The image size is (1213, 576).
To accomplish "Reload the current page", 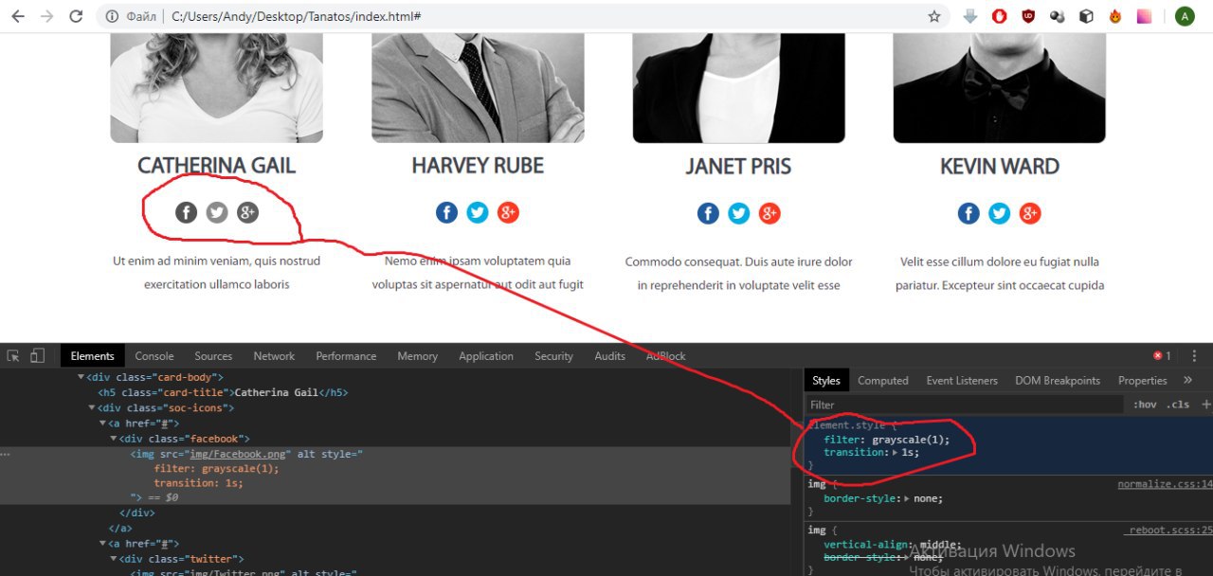I will coord(77,16).
